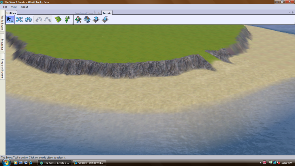Viewport: 295px width, 166px height.
Task: Switch to The Sims 3 Create a World taskbar button
Action: [55, 163]
